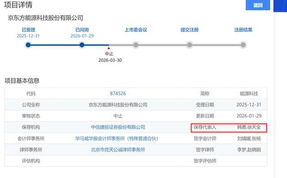
Task: Click the 上市委会议 stage label
Action: 135,30
